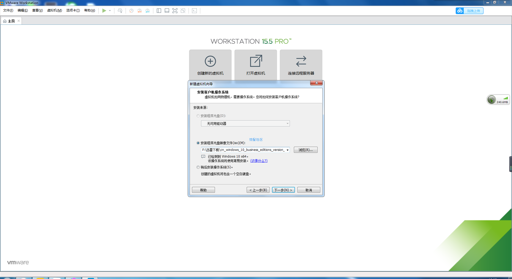
Task: Select the 安装程序光盘(D) radio button
Action: pos(198,116)
